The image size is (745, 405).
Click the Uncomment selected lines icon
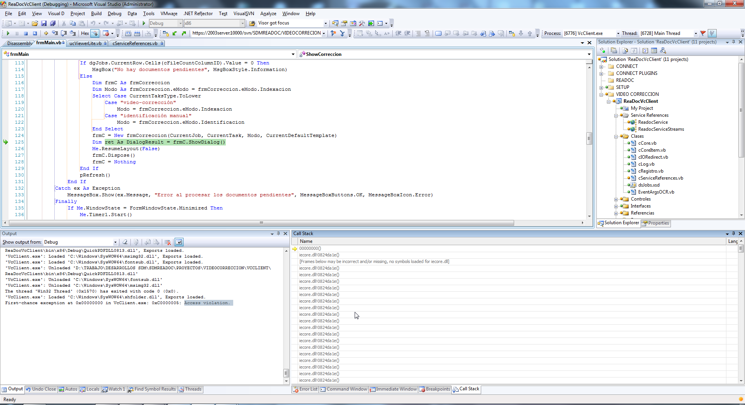tap(427, 33)
